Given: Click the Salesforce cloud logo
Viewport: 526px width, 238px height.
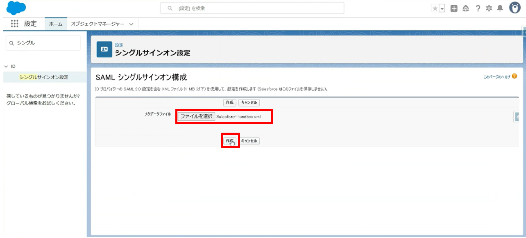Looking at the screenshot, I should coord(16,8).
